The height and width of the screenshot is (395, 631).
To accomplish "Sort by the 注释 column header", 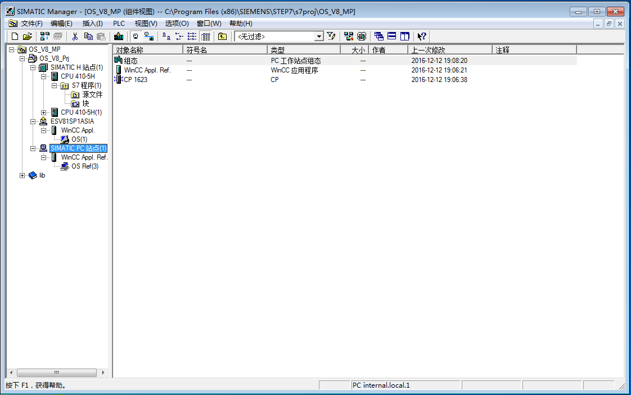I will tap(534, 50).
